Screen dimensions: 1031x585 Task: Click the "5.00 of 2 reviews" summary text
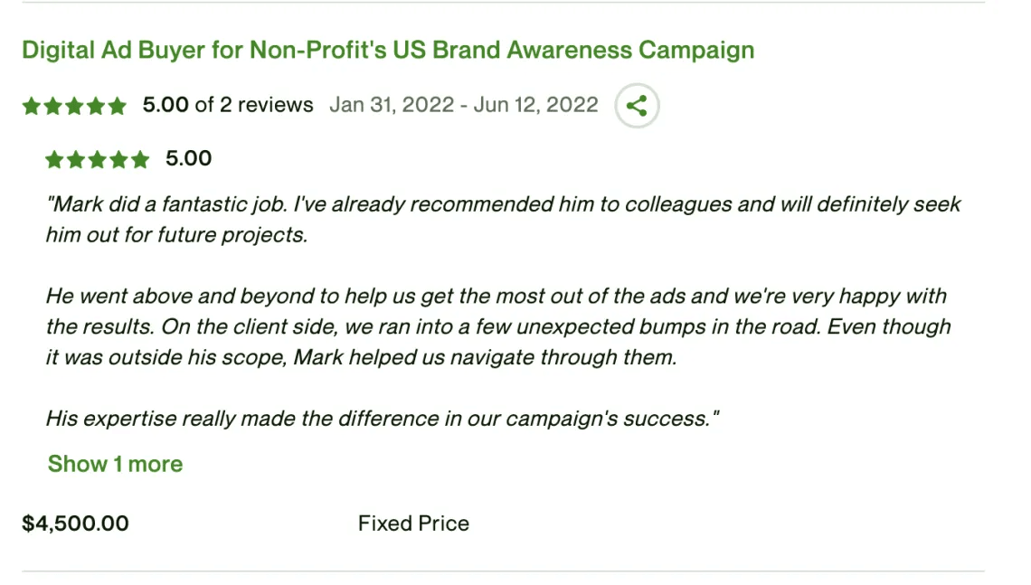coord(228,105)
